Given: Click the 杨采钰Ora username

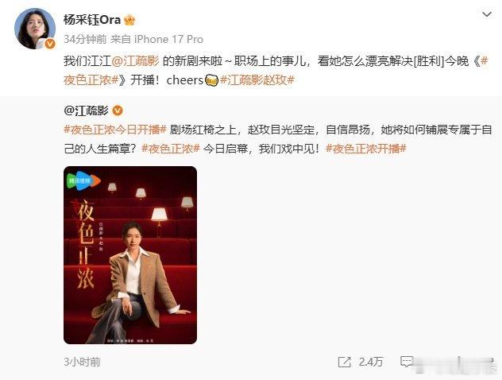Looking at the screenshot, I should (91, 20).
